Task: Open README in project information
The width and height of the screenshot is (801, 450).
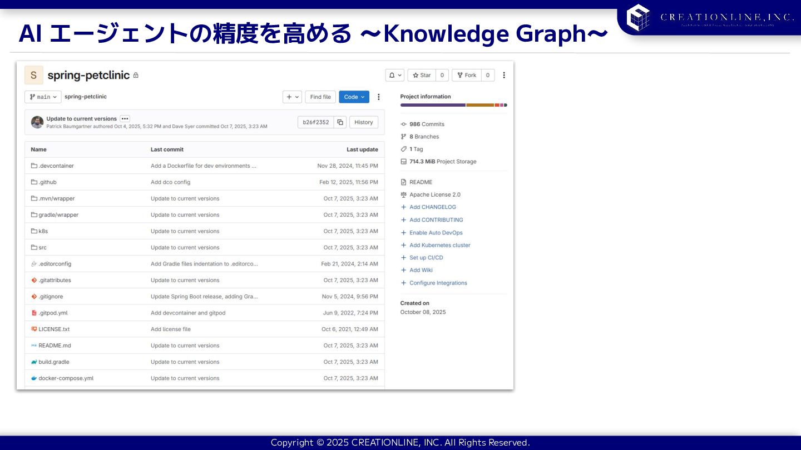Action: 421,182
